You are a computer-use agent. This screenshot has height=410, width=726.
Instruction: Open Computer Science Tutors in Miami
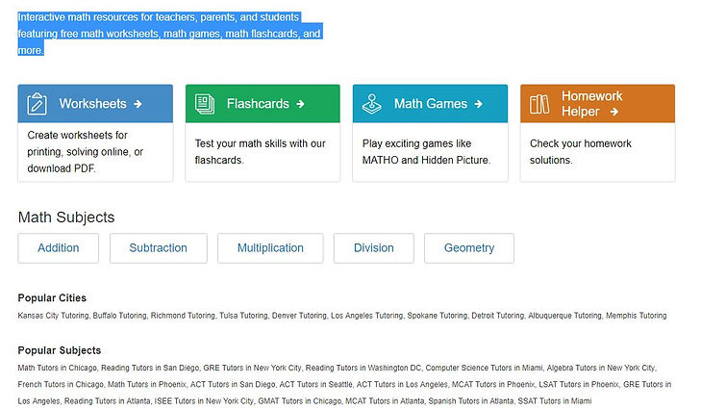(x=484, y=368)
